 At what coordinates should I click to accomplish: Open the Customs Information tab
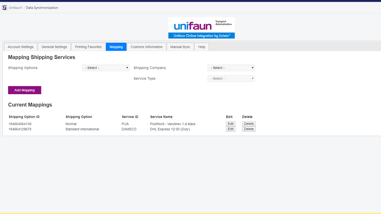click(146, 47)
